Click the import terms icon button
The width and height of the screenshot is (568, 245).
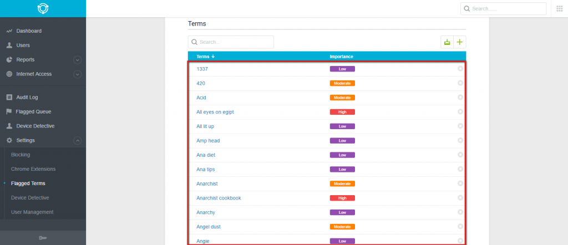[447, 42]
